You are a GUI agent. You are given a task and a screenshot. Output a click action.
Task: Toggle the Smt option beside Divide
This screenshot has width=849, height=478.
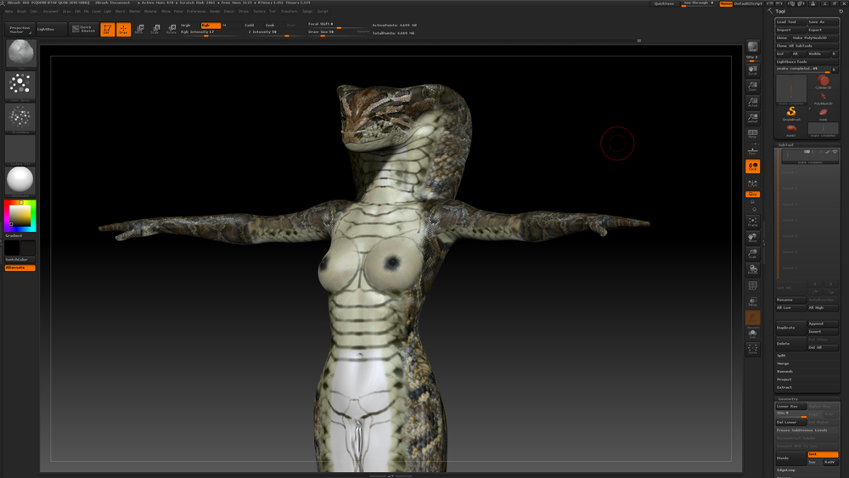[822, 454]
